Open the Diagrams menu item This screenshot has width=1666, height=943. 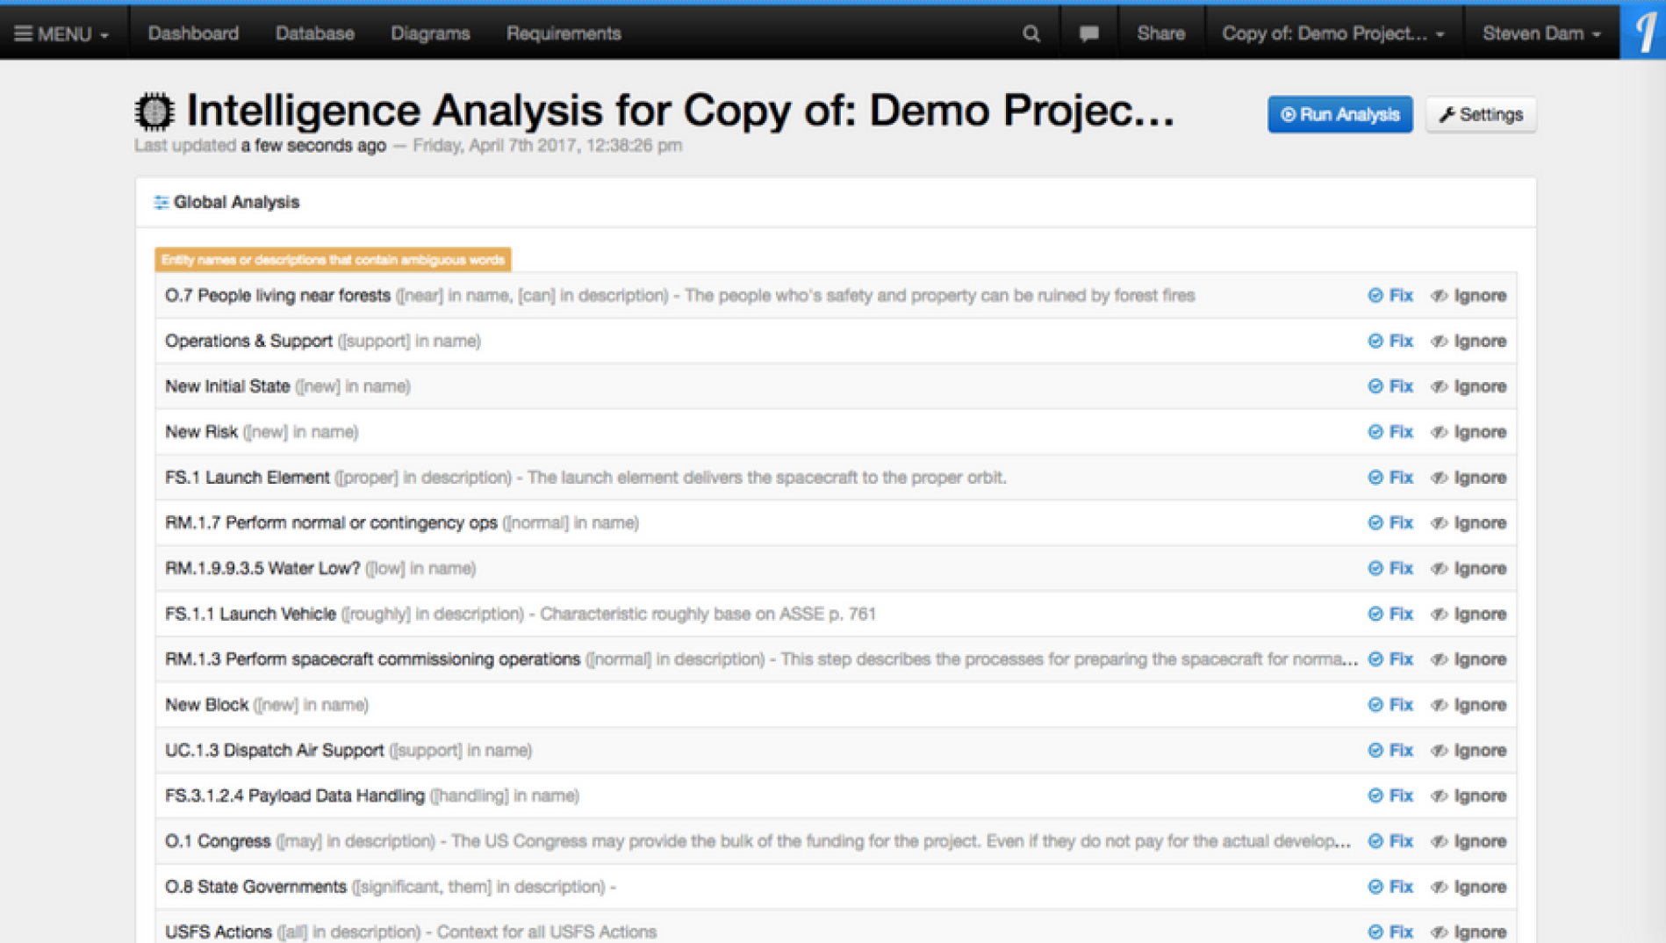[430, 33]
